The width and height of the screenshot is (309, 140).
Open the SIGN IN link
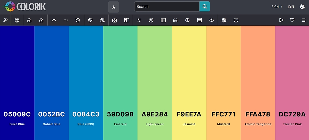pos(277,7)
